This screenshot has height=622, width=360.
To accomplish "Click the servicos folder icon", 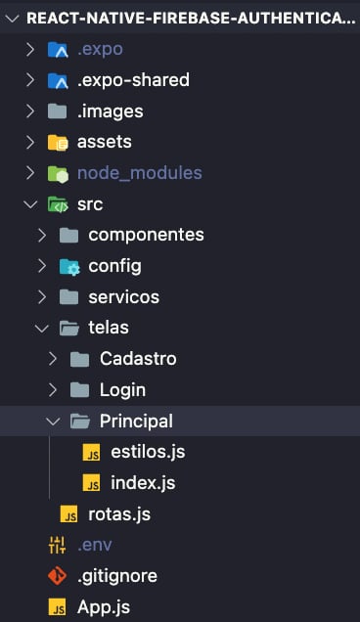I will [x=68, y=297].
